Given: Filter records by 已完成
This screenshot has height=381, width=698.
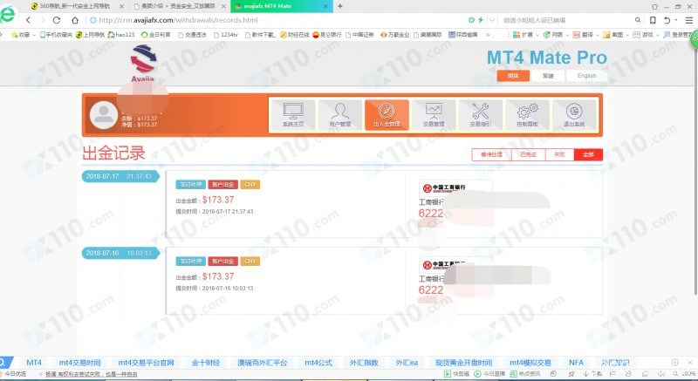Looking at the screenshot, I should [528, 154].
